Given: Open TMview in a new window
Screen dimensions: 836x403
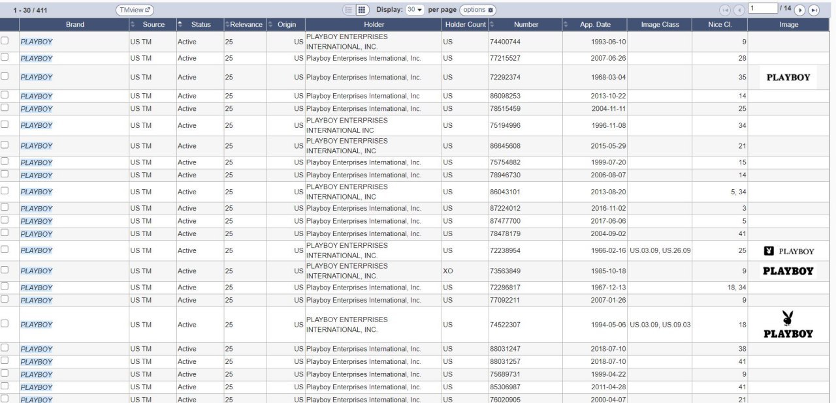Looking at the screenshot, I should point(135,10).
